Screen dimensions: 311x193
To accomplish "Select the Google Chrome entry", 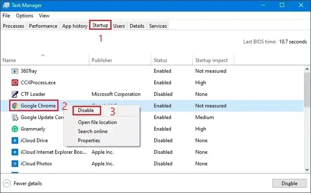I will click(38, 106).
